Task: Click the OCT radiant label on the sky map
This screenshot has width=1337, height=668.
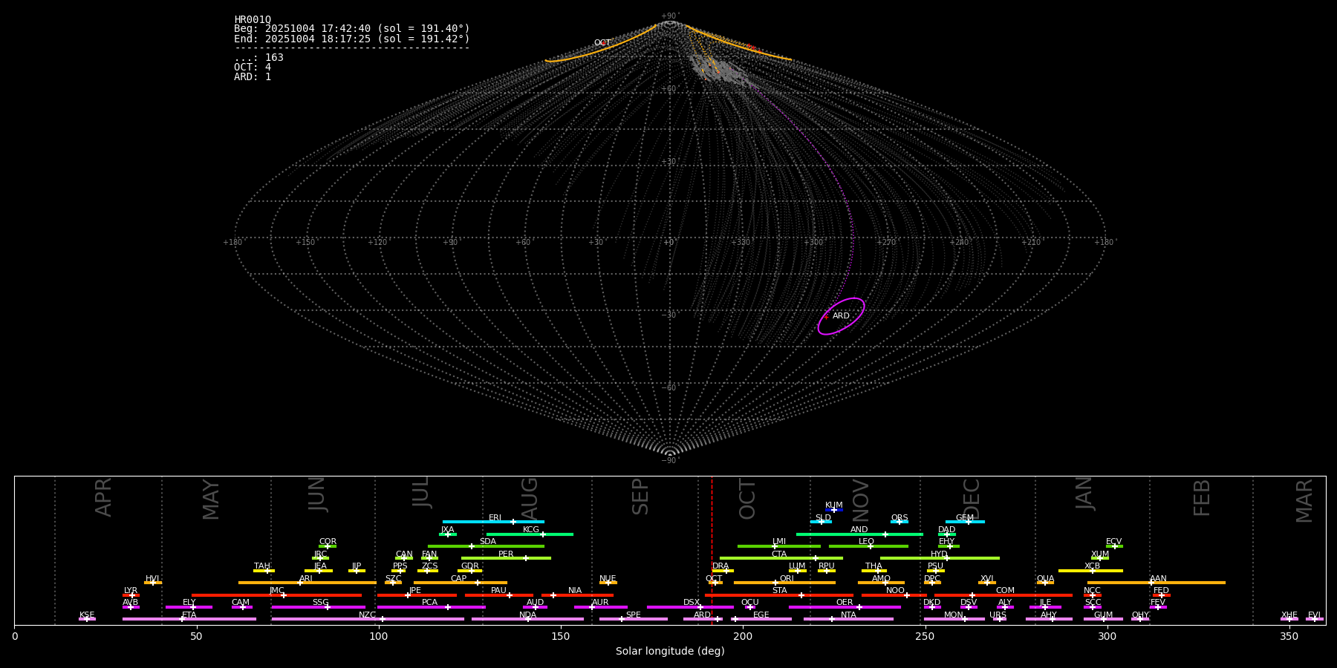Action: click(602, 43)
